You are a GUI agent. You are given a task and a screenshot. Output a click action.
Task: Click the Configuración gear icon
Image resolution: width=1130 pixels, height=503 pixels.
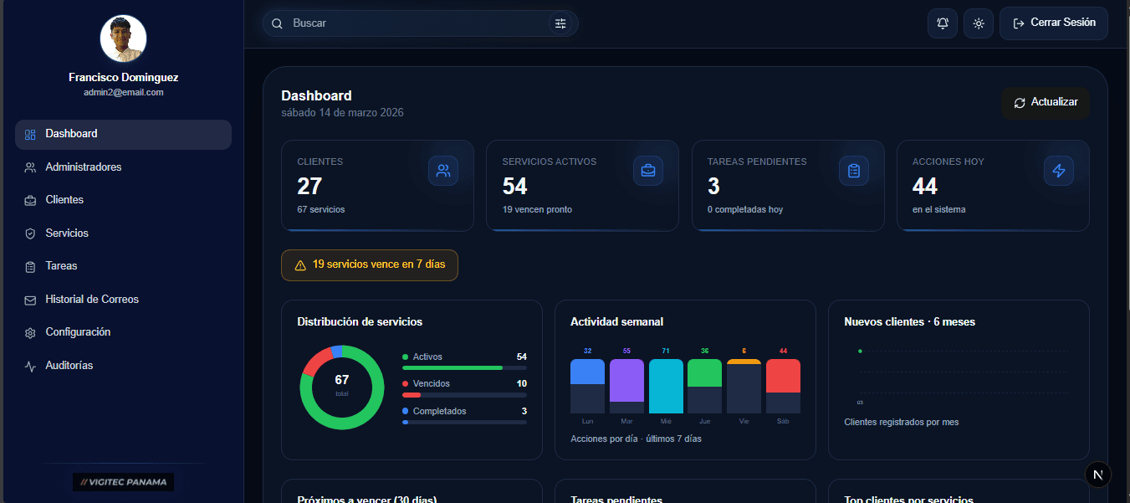[x=30, y=333]
